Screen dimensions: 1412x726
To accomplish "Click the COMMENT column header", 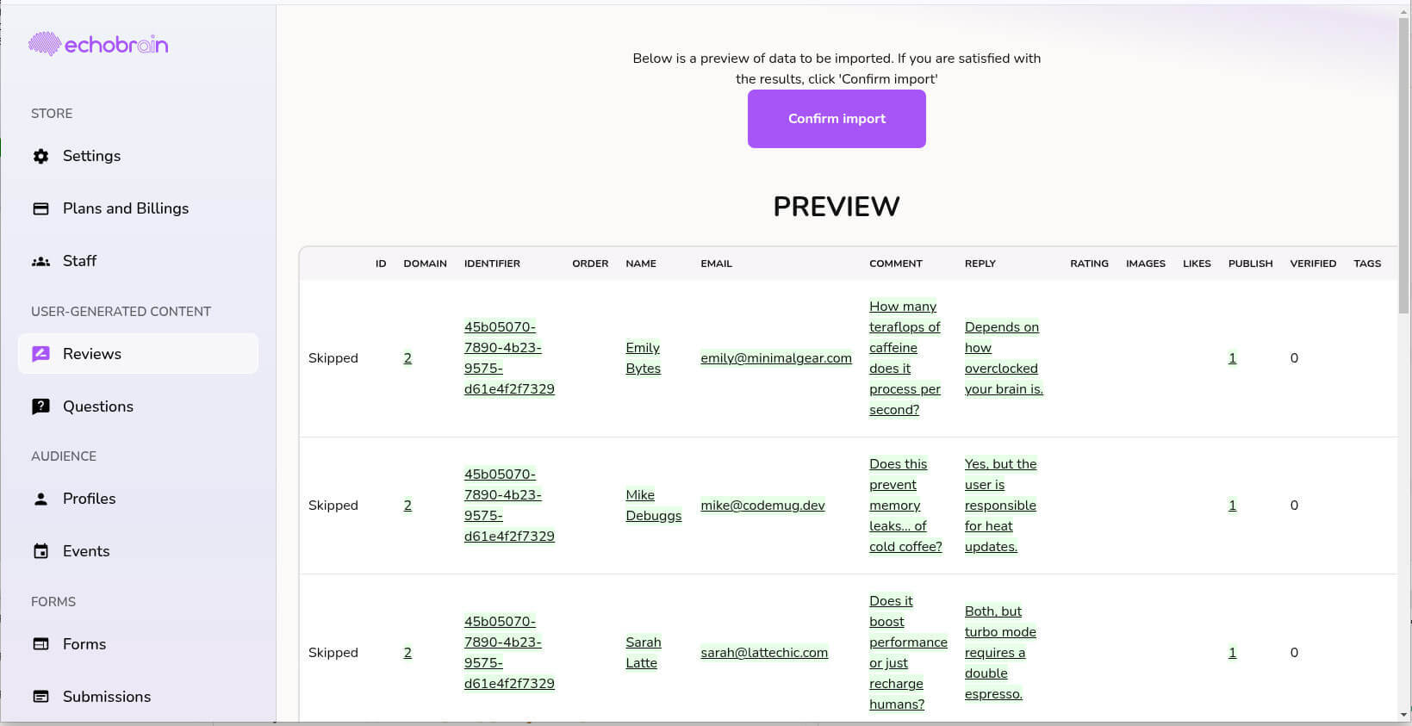I will pyautogui.click(x=896, y=264).
